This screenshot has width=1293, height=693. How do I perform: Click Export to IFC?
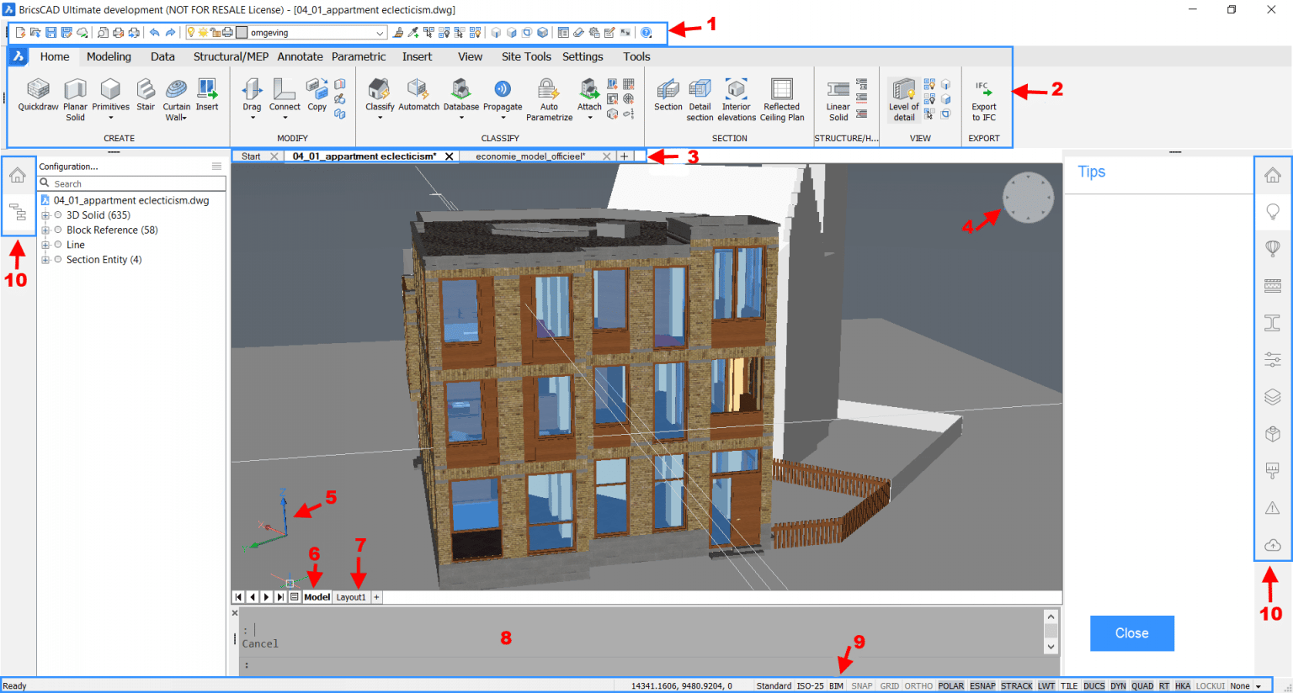tap(982, 95)
